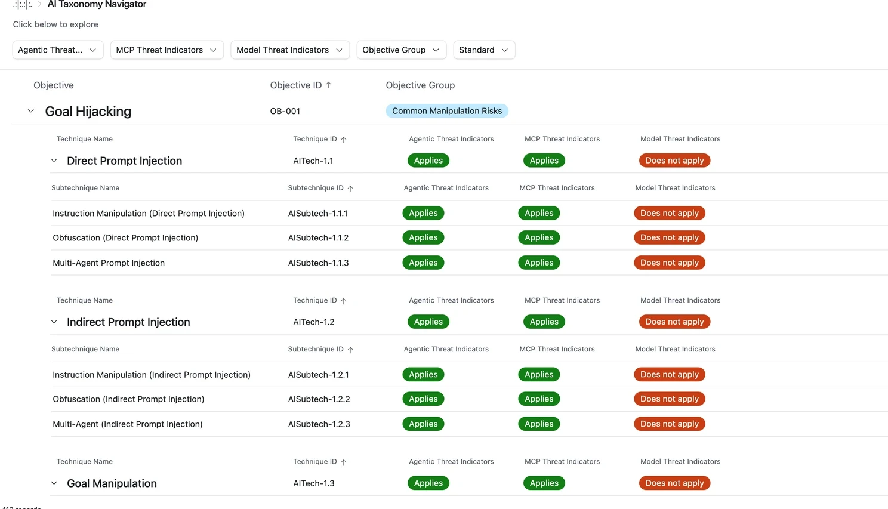Viewport: 888px width, 509px height.
Task: Toggle MCP Applies badge on Multi-Agent (Indirect Prompt Injection)
Action: [x=539, y=424]
